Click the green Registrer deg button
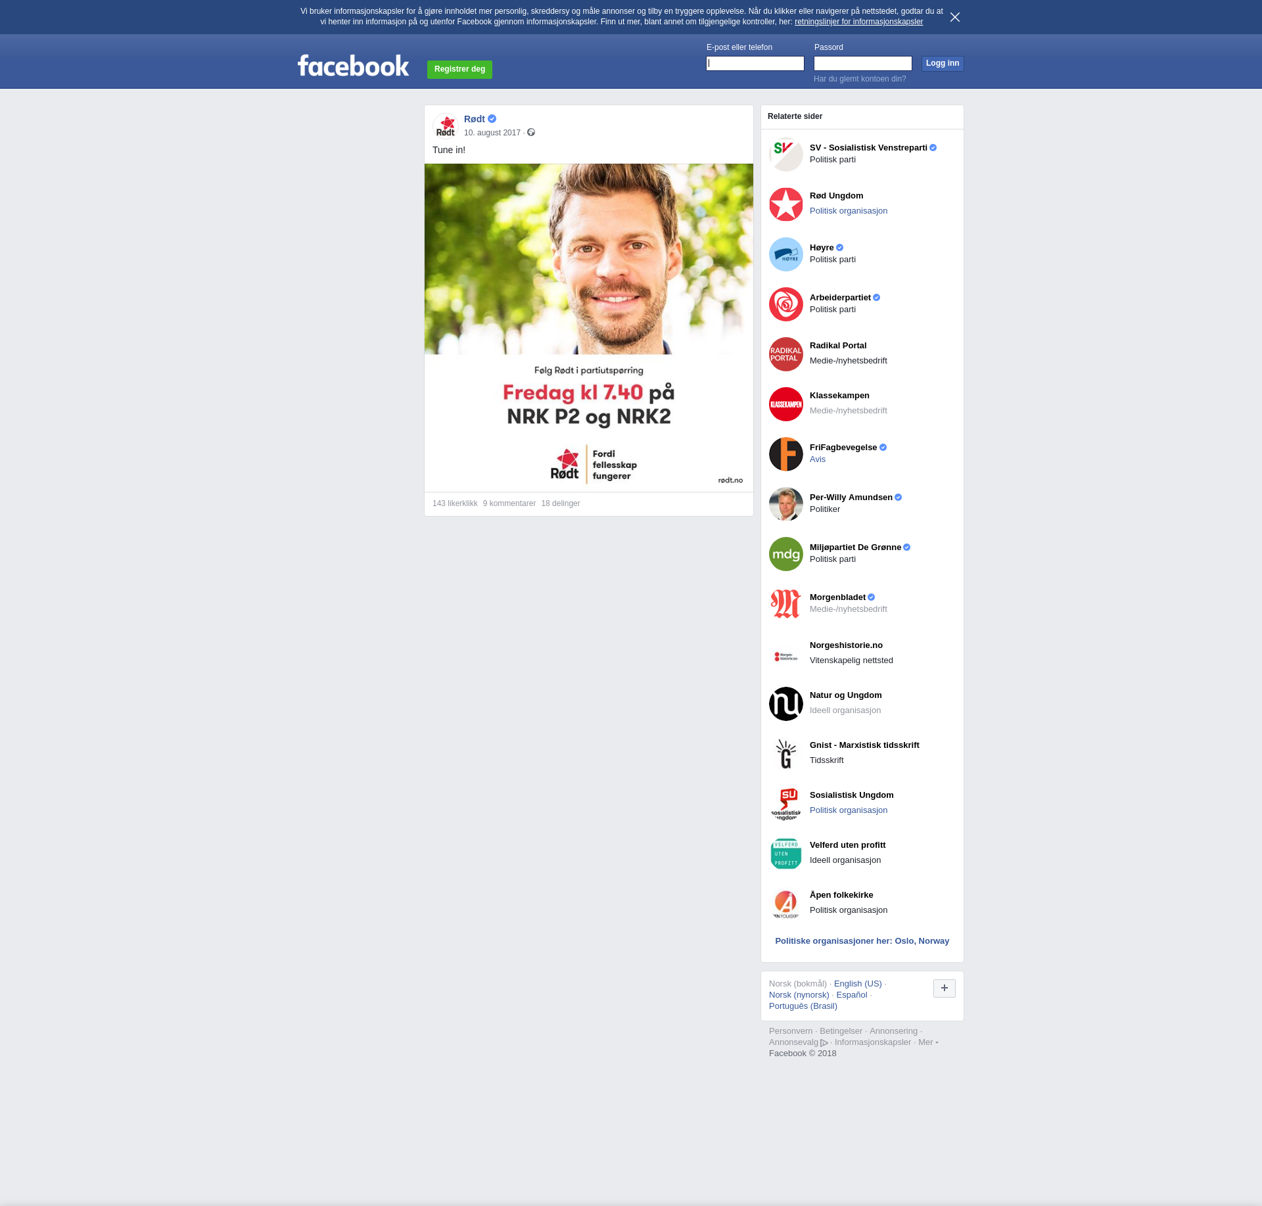The height and width of the screenshot is (1206, 1262). click(459, 69)
